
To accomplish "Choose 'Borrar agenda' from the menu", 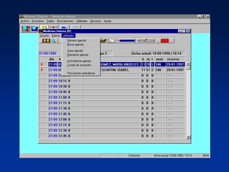I will click(75, 44).
